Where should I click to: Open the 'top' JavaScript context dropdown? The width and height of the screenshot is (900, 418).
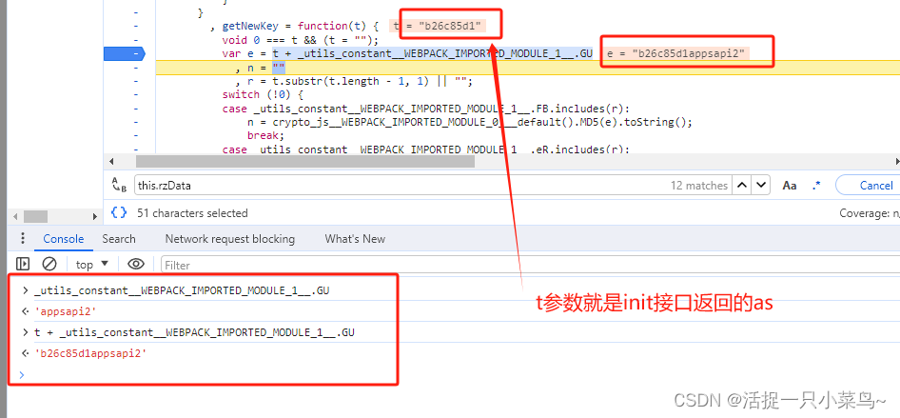click(91, 264)
